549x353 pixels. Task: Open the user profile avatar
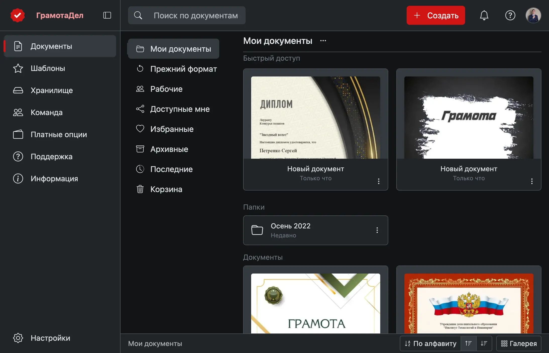533,15
